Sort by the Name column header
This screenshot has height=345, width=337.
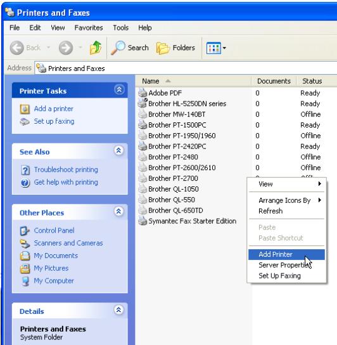click(193, 81)
